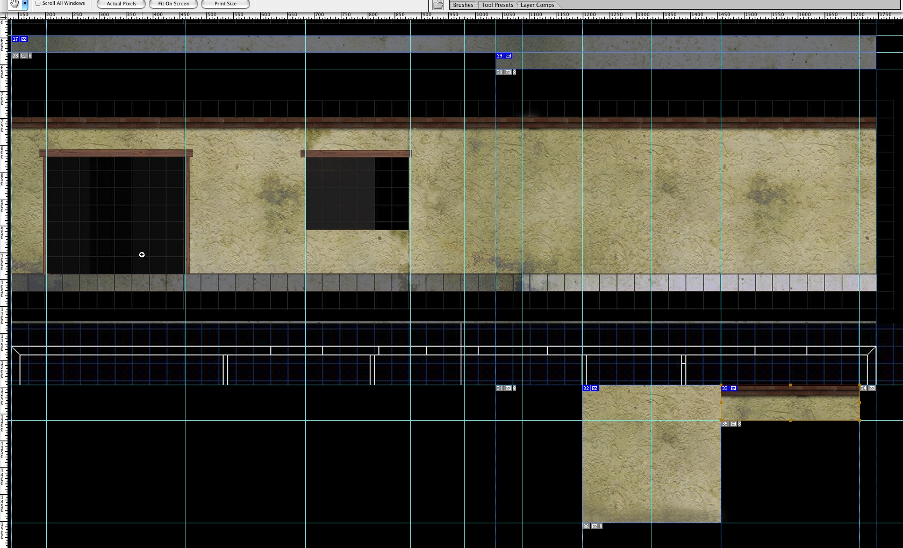Click the Actual Pixels button
The image size is (903, 548).
121,4
